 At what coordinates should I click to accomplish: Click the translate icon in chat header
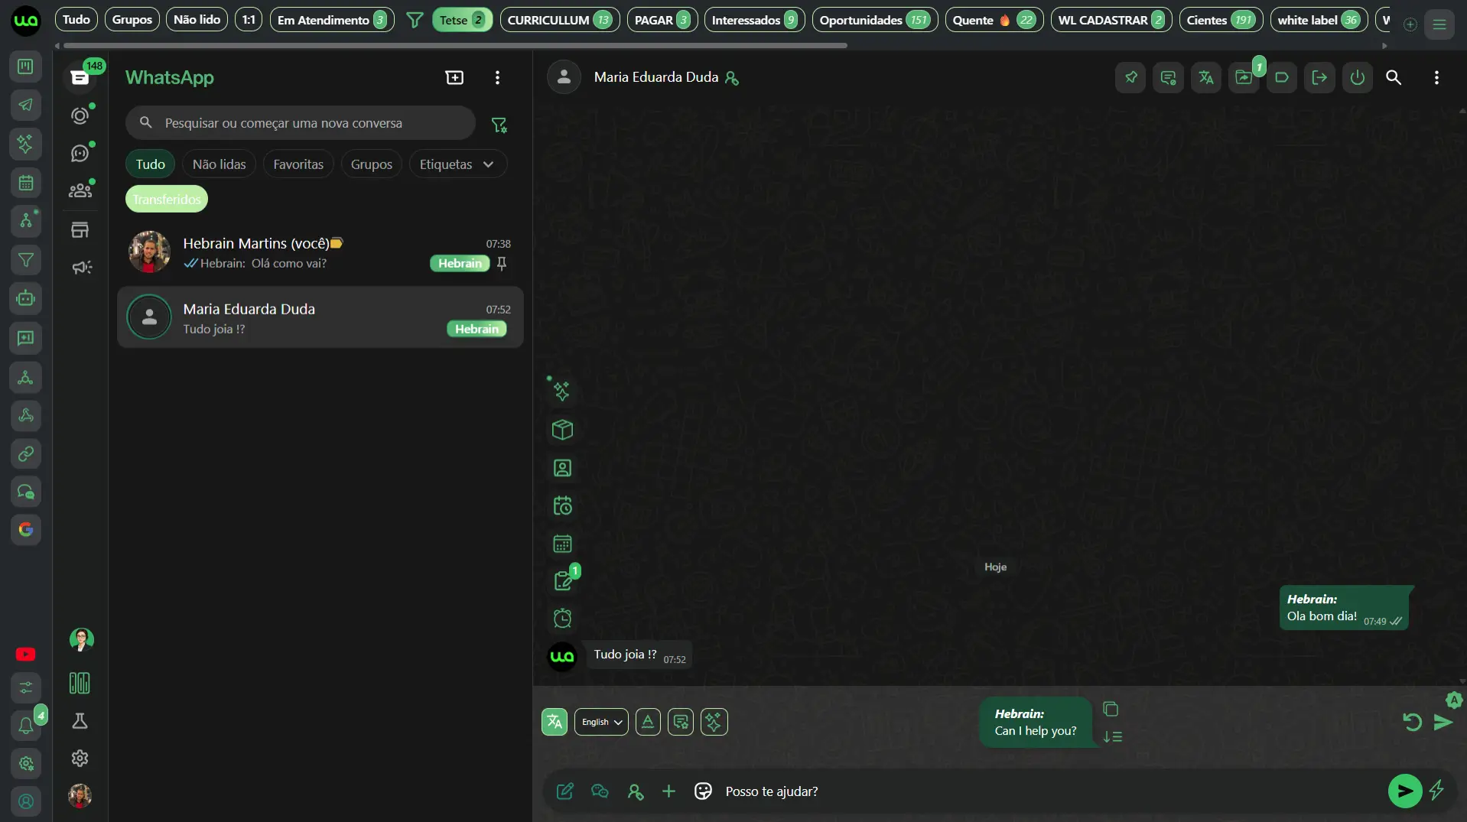tap(1206, 77)
